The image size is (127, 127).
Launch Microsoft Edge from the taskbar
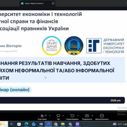point(26,124)
